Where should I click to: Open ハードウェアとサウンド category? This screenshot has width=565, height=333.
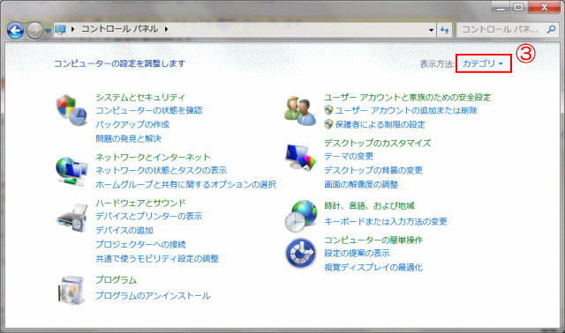click(x=140, y=203)
